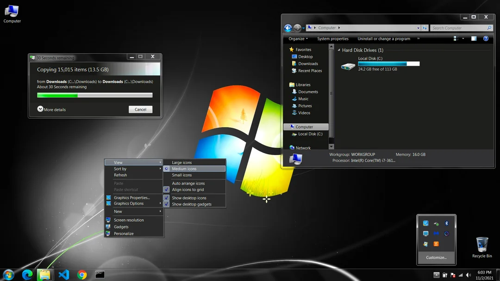Select Downloads in Explorer Favorites

(305, 64)
